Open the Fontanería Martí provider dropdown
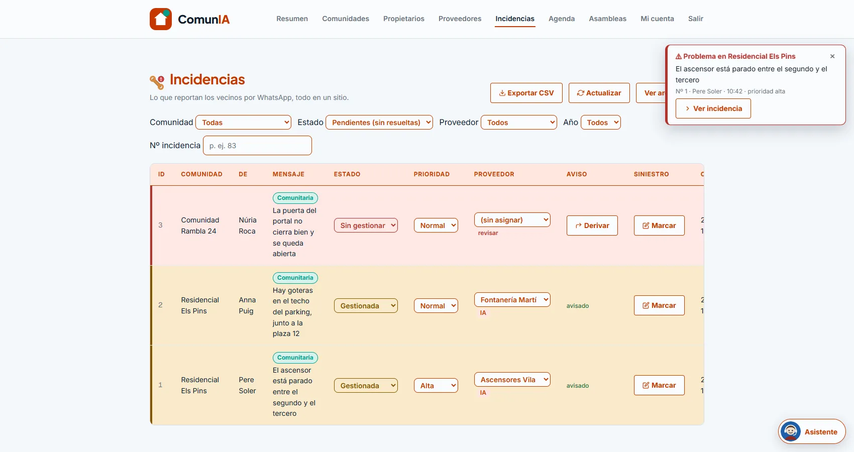This screenshot has width=854, height=452. coord(512,300)
